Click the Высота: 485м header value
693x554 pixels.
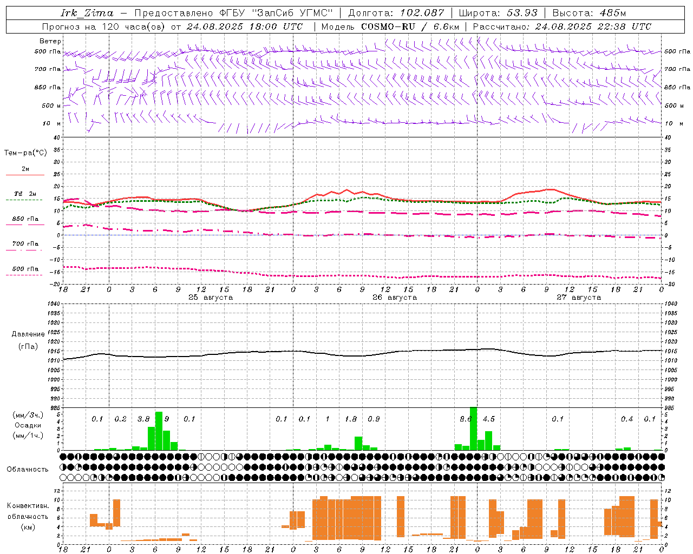pos(590,13)
